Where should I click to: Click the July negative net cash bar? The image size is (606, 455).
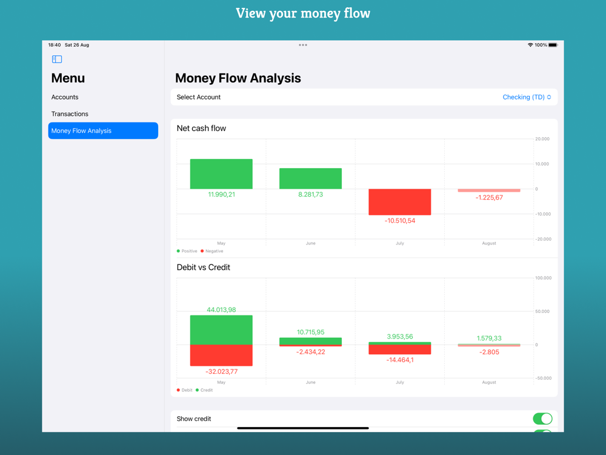tap(399, 202)
